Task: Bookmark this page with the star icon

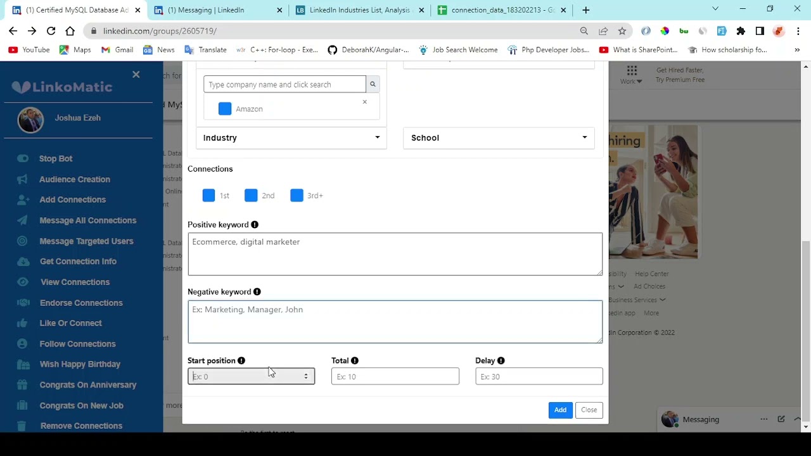Action: click(622, 31)
